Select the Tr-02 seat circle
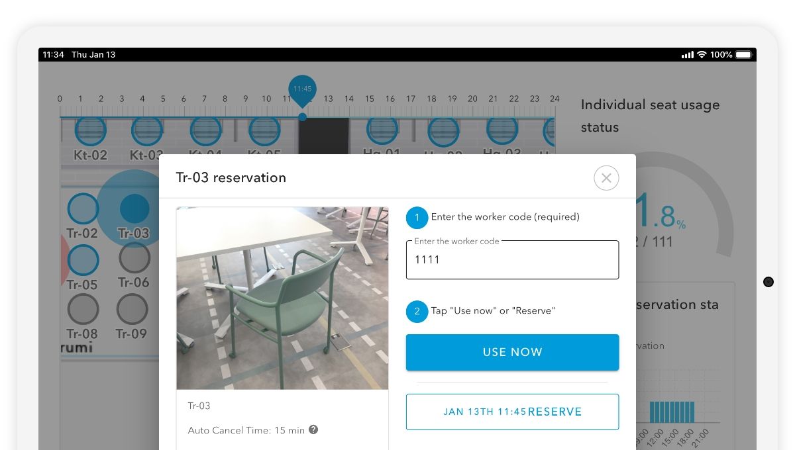Viewport: 795px width, 450px height. click(83, 208)
